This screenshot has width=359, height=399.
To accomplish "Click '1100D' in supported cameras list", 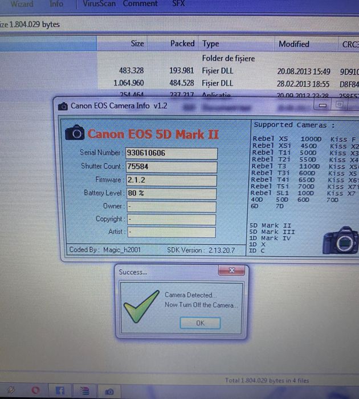I will coord(309,166).
